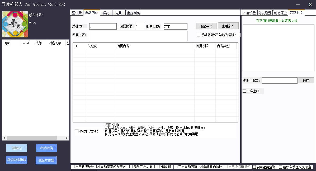Click the 寻片 robot avatar logo
This screenshot has height=171, width=316.
15,24
